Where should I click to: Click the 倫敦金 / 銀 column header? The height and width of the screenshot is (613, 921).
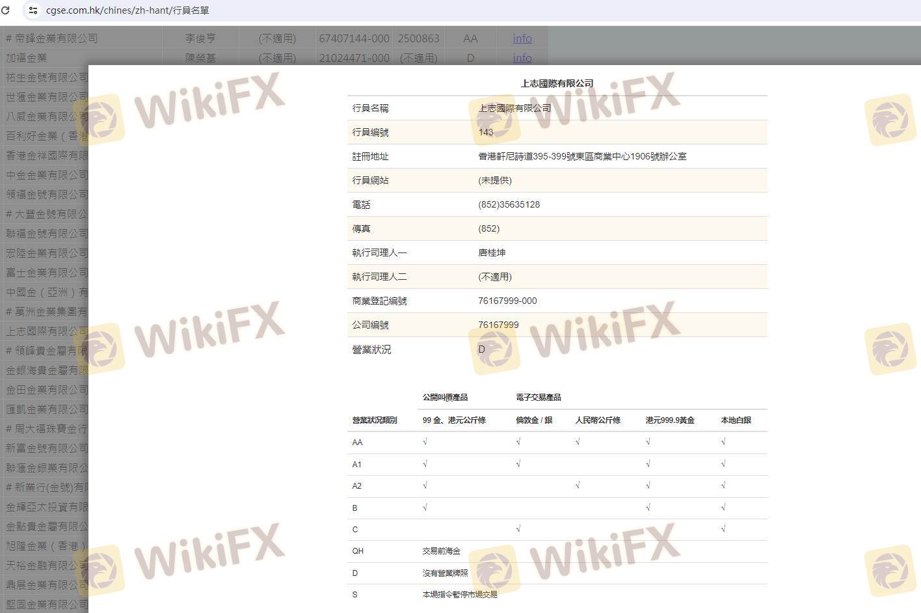click(x=534, y=420)
